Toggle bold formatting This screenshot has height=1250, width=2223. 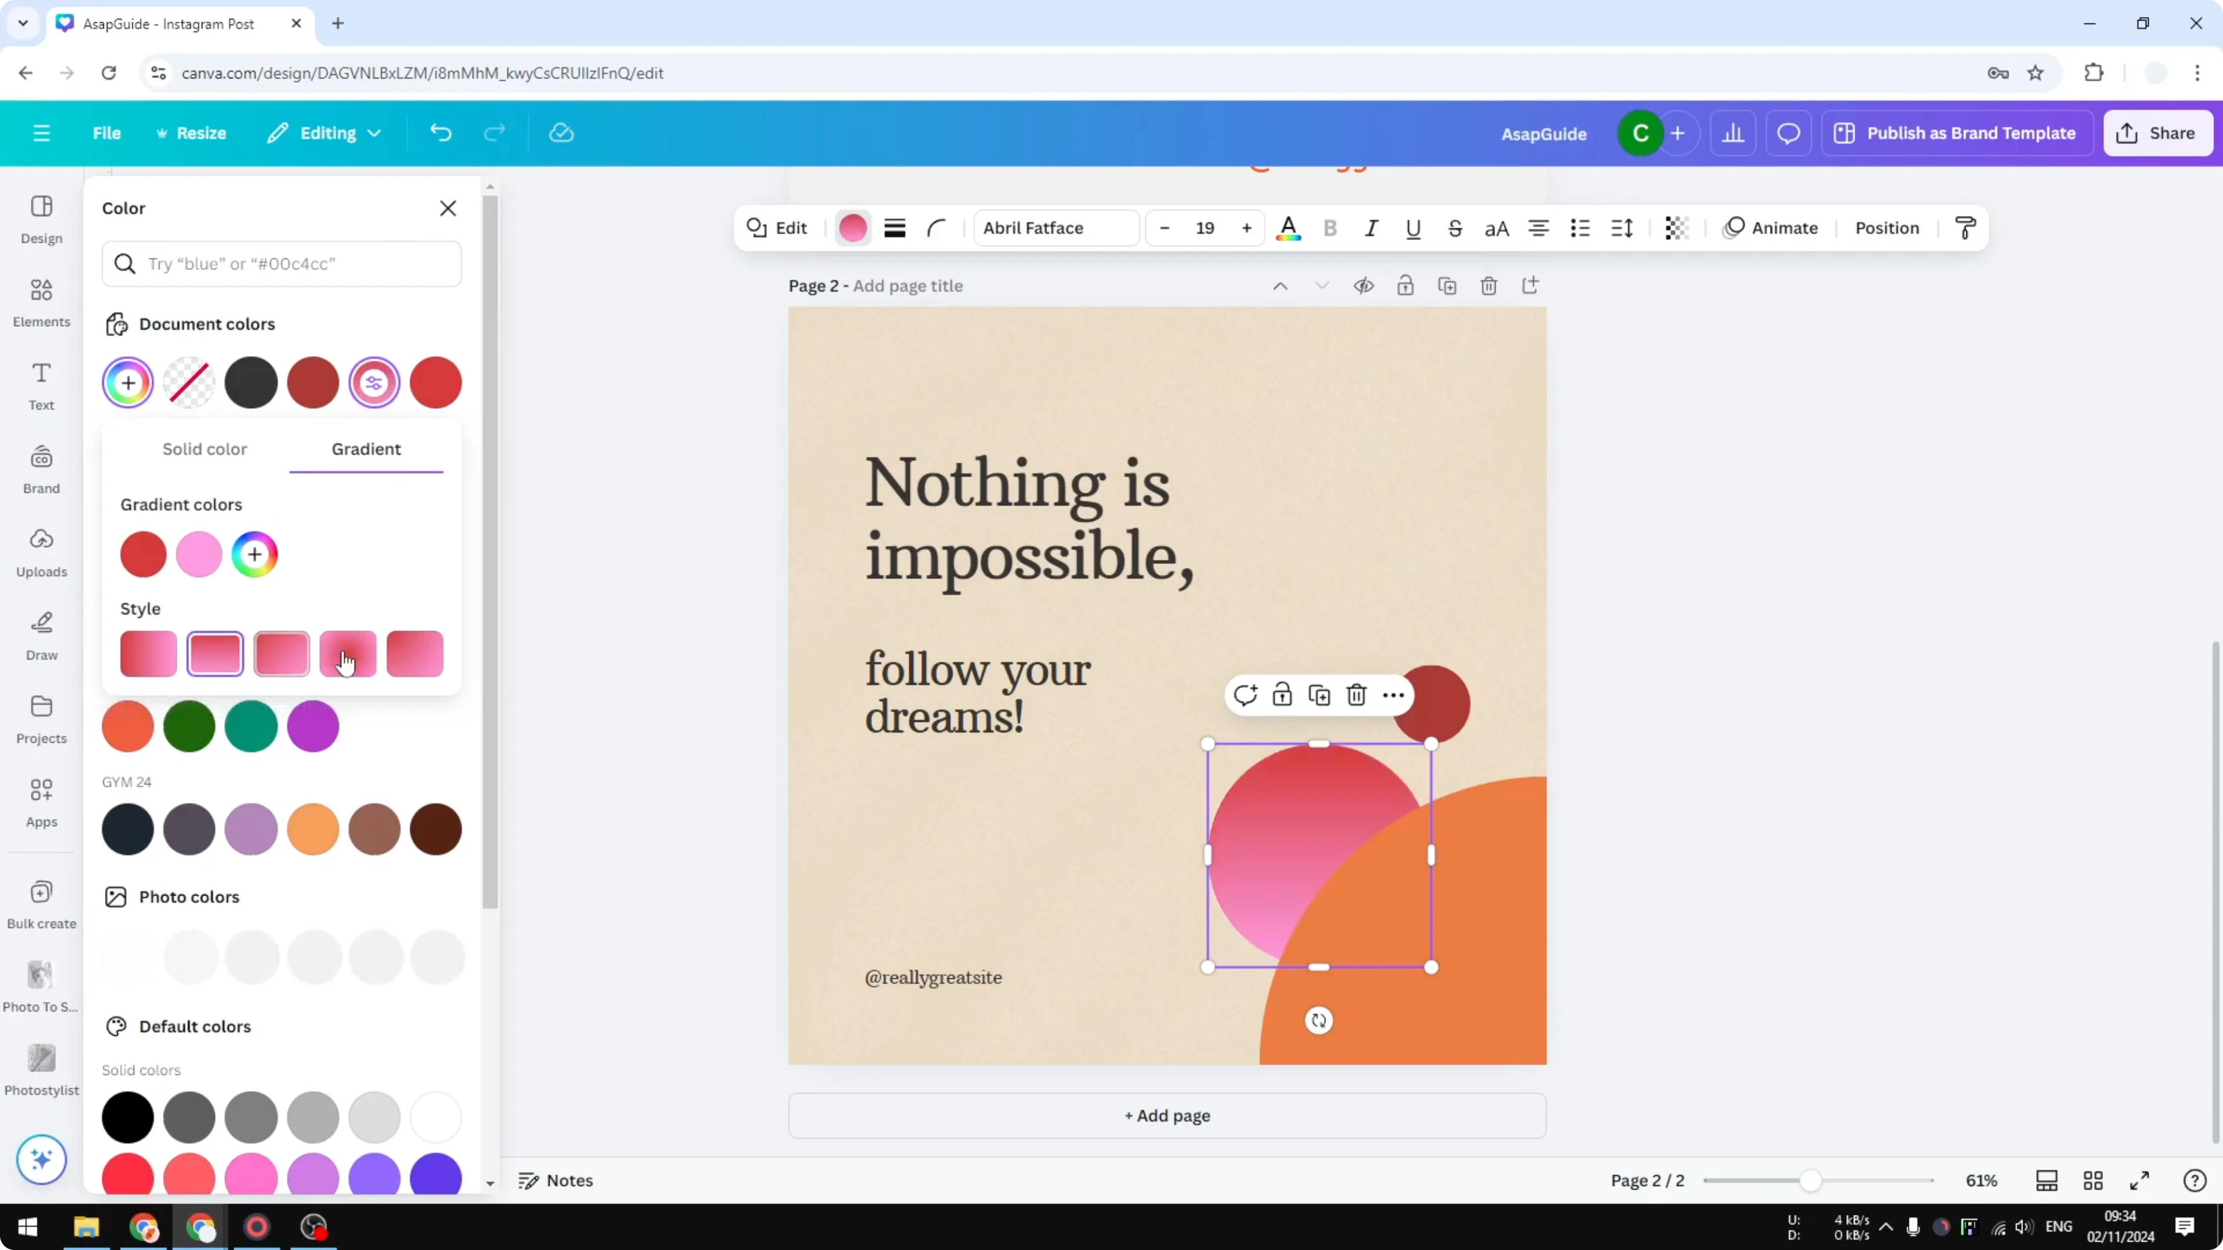tap(1330, 228)
